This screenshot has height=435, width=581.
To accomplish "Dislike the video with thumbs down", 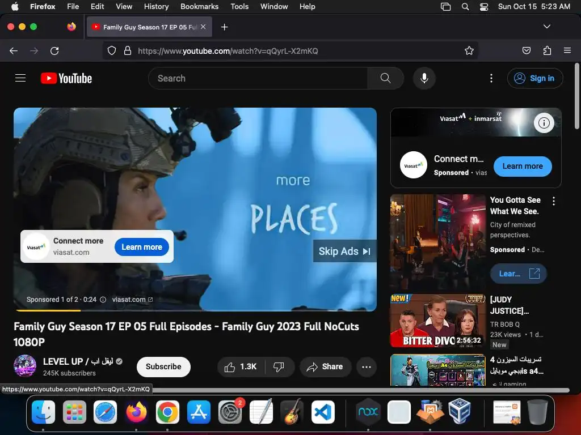I will click(x=279, y=366).
